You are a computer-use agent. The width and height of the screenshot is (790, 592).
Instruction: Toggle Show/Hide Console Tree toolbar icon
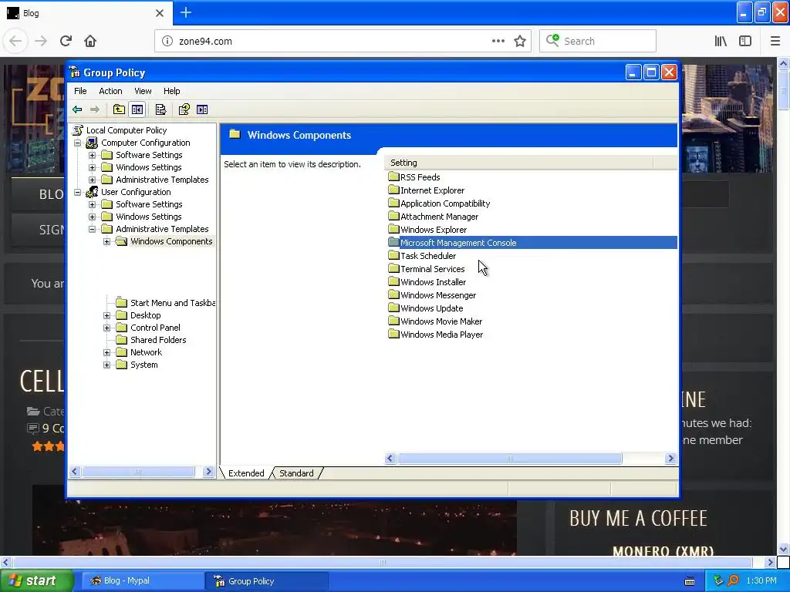[137, 109]
